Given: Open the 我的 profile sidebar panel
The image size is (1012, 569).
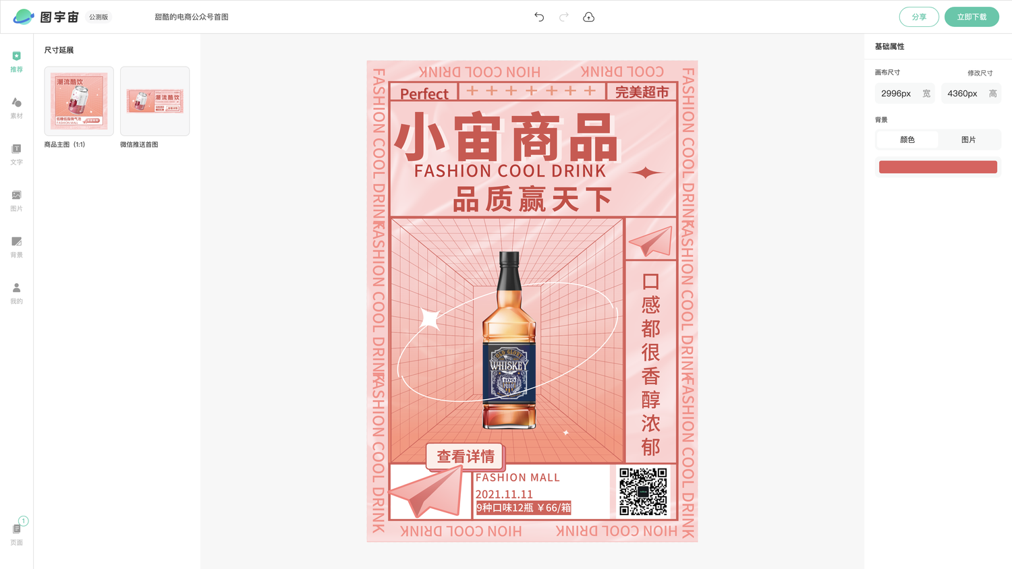Looking at the screenshot, I should (16, 293).
